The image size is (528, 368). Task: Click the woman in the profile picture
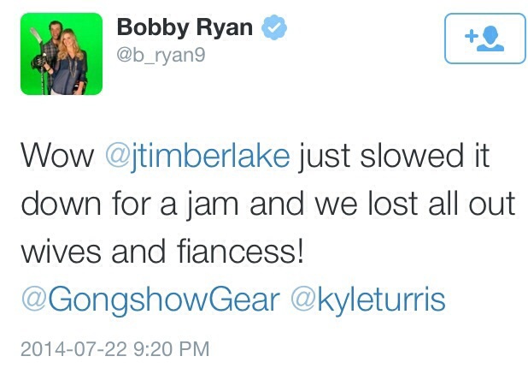(70, 60)
